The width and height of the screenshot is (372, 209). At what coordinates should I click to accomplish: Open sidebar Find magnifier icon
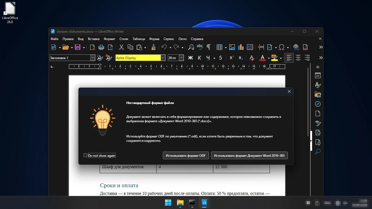[318, 152]
